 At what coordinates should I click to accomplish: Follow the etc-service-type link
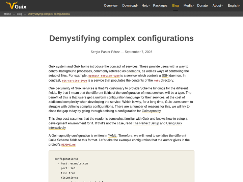[74, 81]
